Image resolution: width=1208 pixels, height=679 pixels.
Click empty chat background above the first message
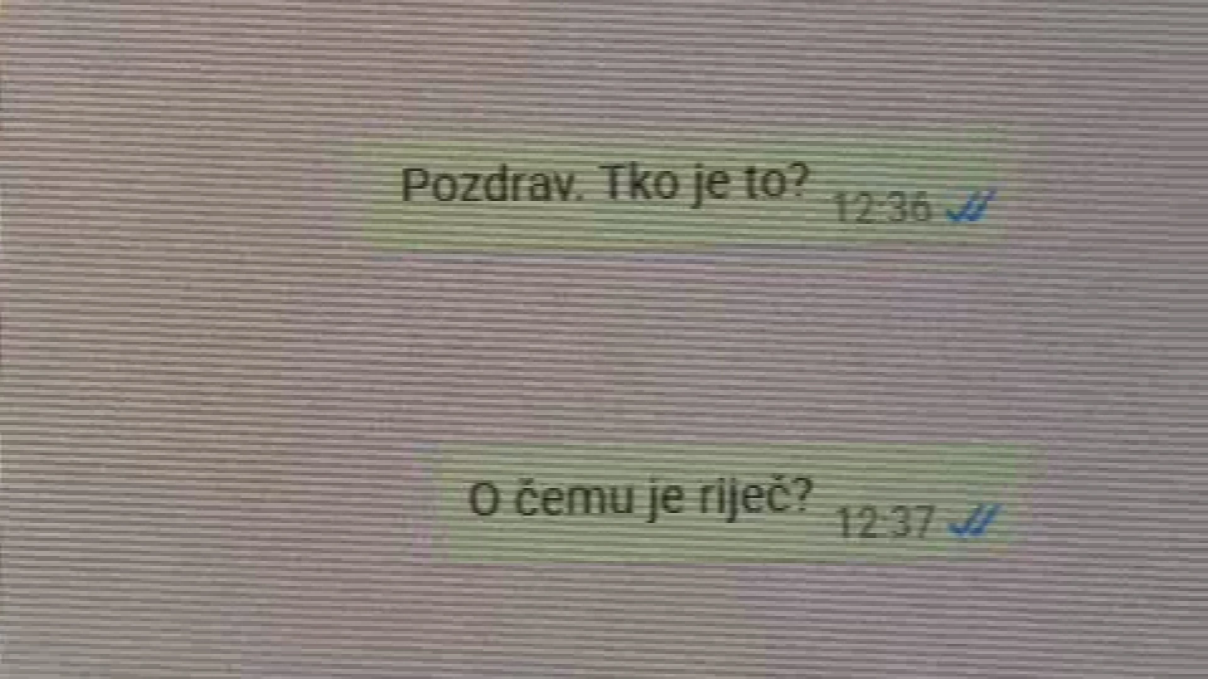(x=604, y=69)
